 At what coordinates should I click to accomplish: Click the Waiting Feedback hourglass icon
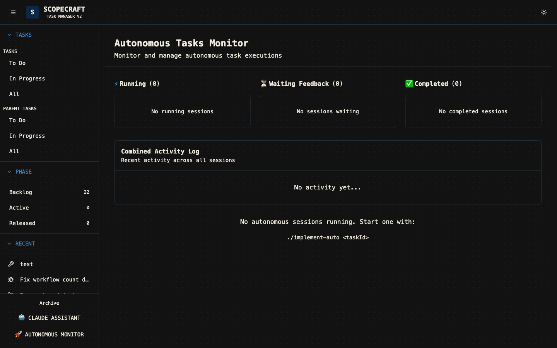pyautogui.click(x=264, y=84)
